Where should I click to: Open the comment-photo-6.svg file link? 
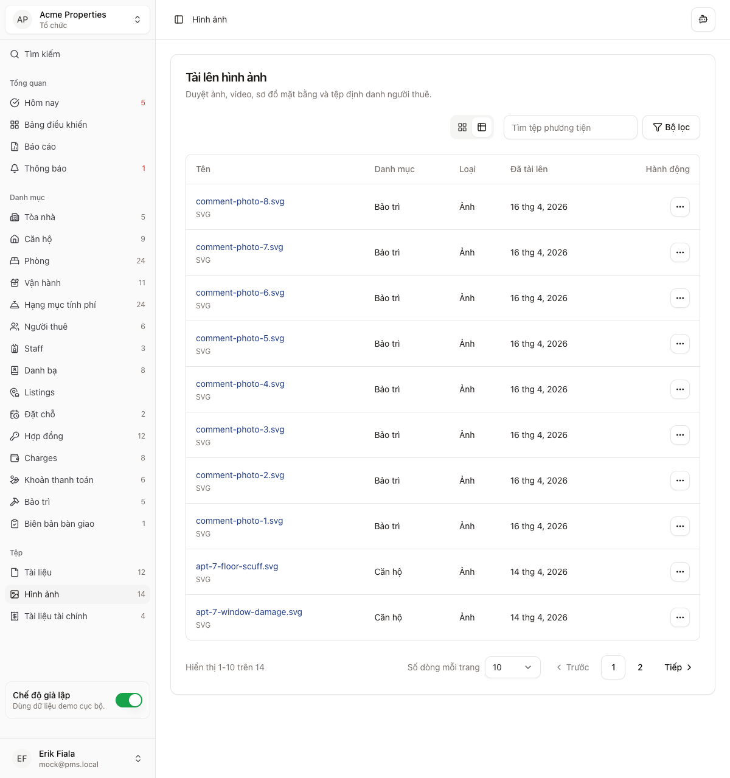pos(240,293)
